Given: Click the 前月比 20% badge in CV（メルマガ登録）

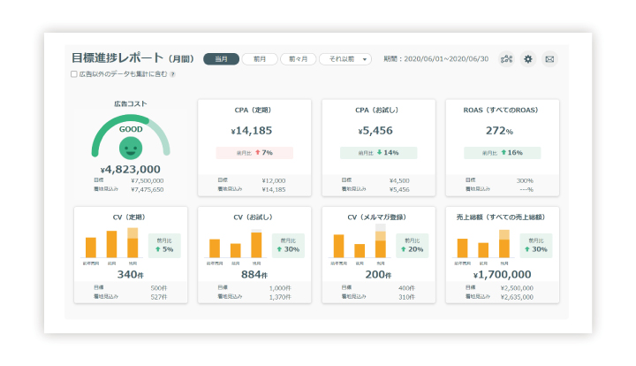Looking at the screenshot, I should (415, 245).
